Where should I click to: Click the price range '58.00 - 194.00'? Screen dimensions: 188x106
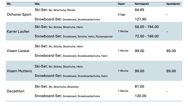(x=147, y=27)
